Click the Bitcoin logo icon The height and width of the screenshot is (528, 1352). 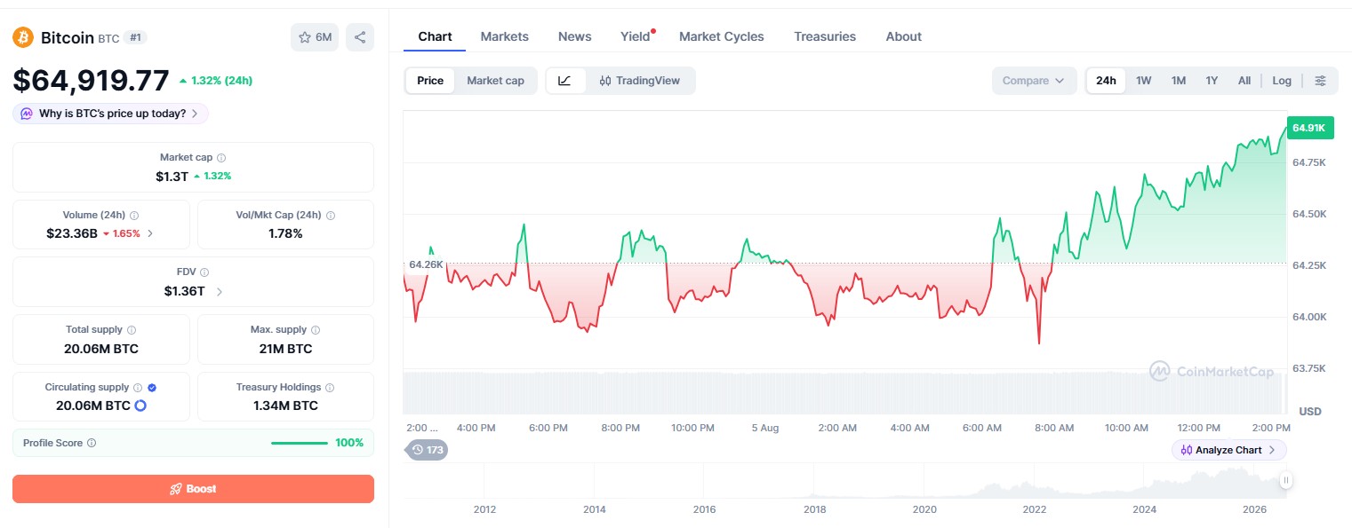pos(23,37)
